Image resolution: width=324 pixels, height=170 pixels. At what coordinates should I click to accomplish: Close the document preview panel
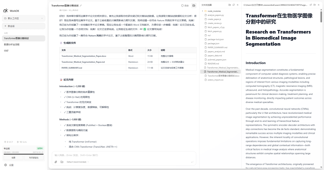point(319,5)
